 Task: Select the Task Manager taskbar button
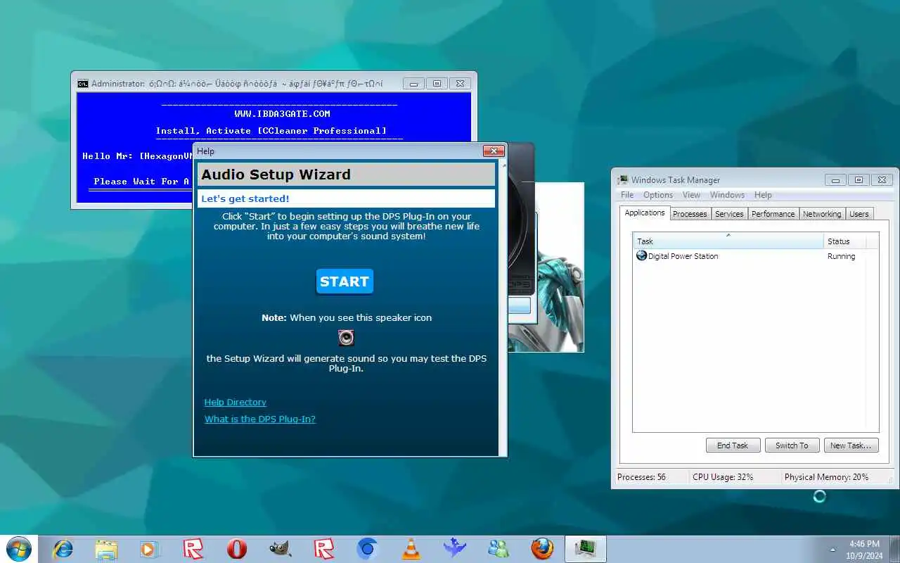pyautogui.click(x=585, y=548)
